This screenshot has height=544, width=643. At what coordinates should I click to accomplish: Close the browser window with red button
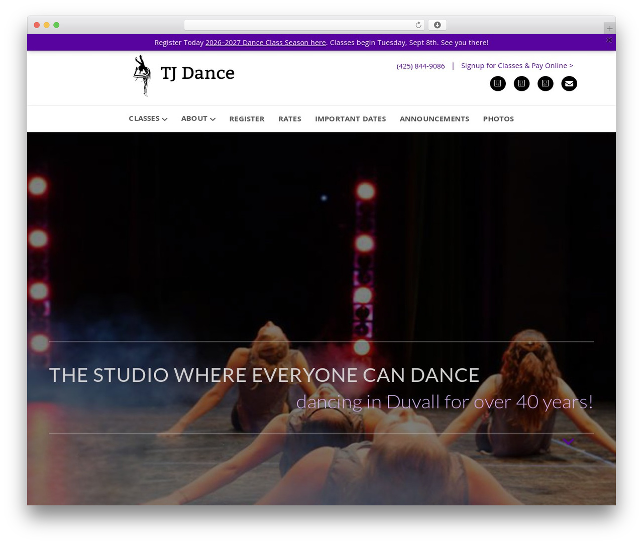(x=37, y=25)
